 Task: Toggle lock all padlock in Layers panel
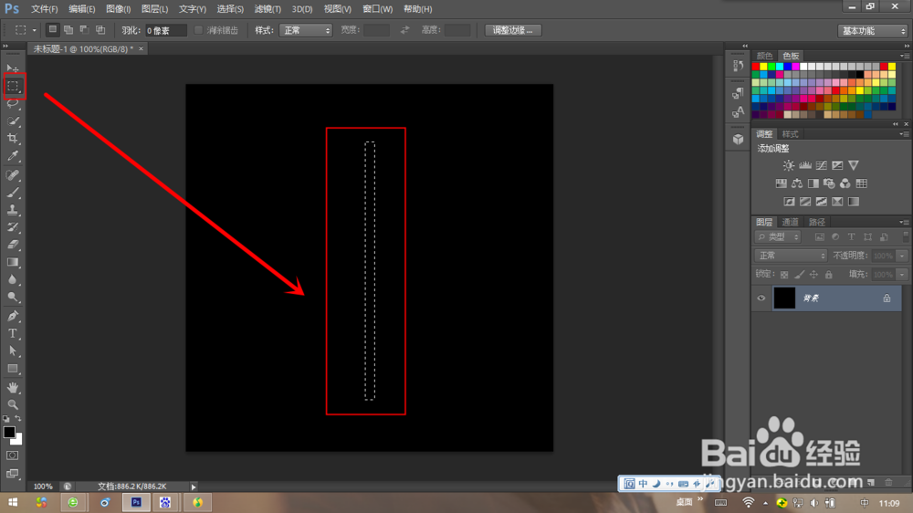(829, 274)
